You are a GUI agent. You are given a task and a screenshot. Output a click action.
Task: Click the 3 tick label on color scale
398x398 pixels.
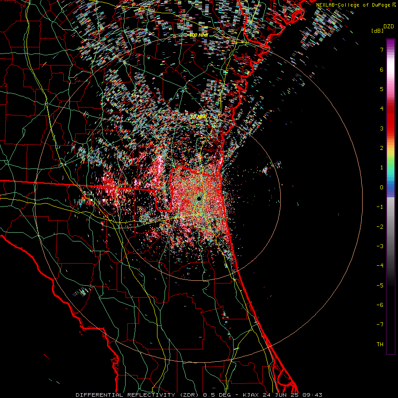[x=382, y=128]
